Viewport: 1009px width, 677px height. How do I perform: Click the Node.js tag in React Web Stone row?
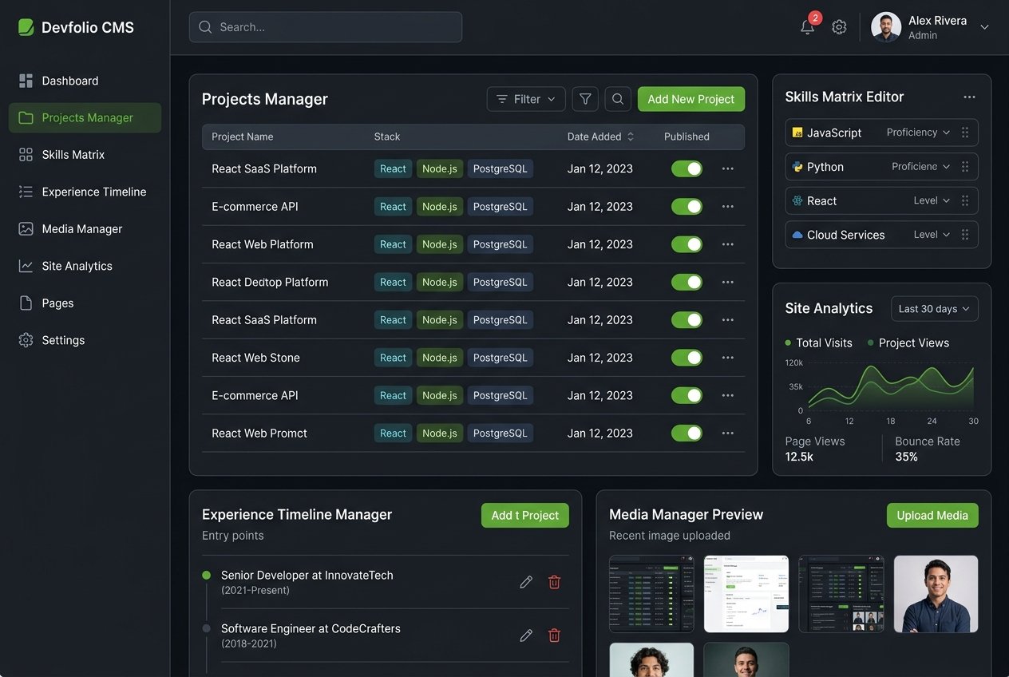440,358
